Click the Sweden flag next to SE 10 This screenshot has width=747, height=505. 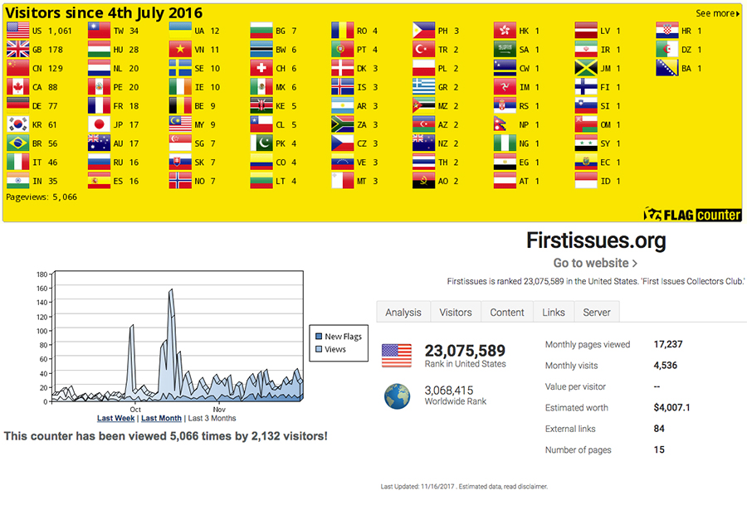point(180,68)
